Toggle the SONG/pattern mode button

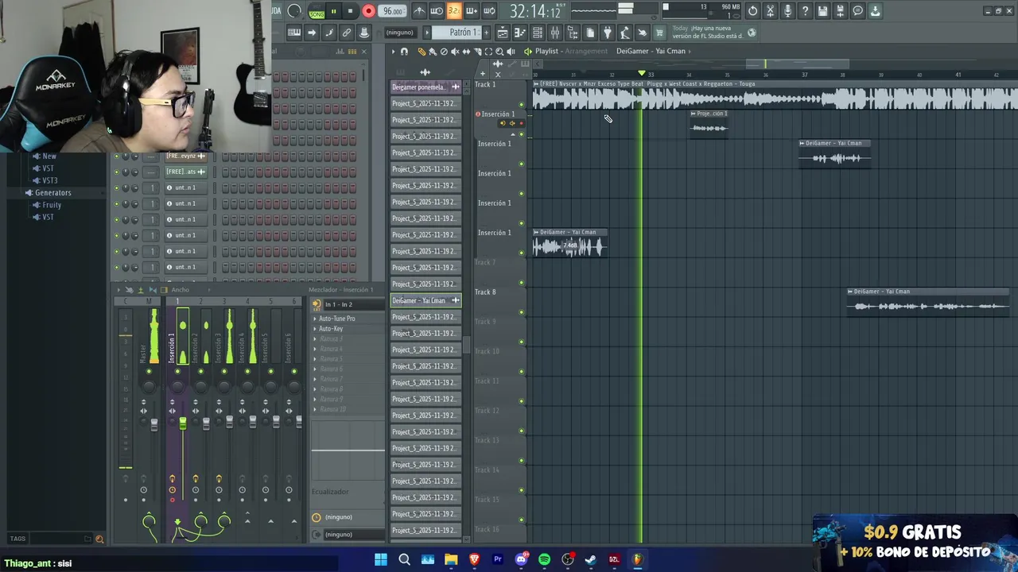(317, 11)
